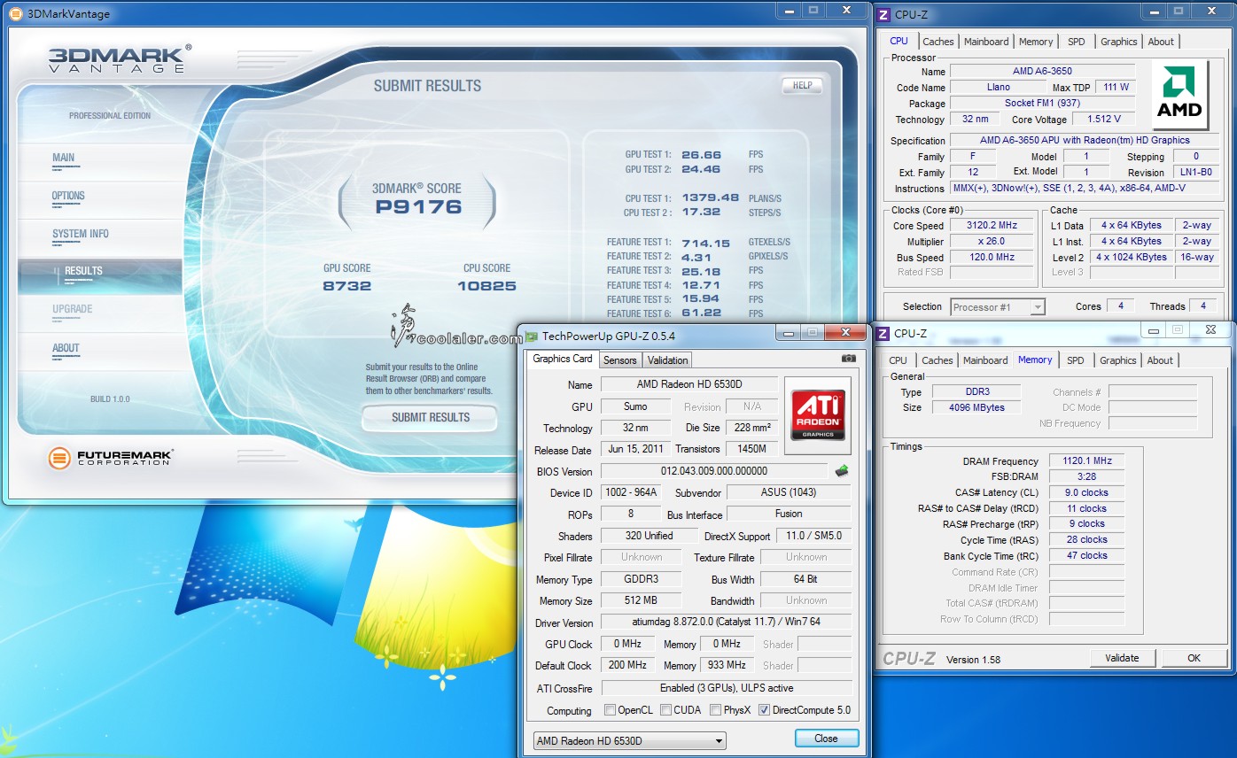Open the SPD tab in top CPU-Z

1076,42
